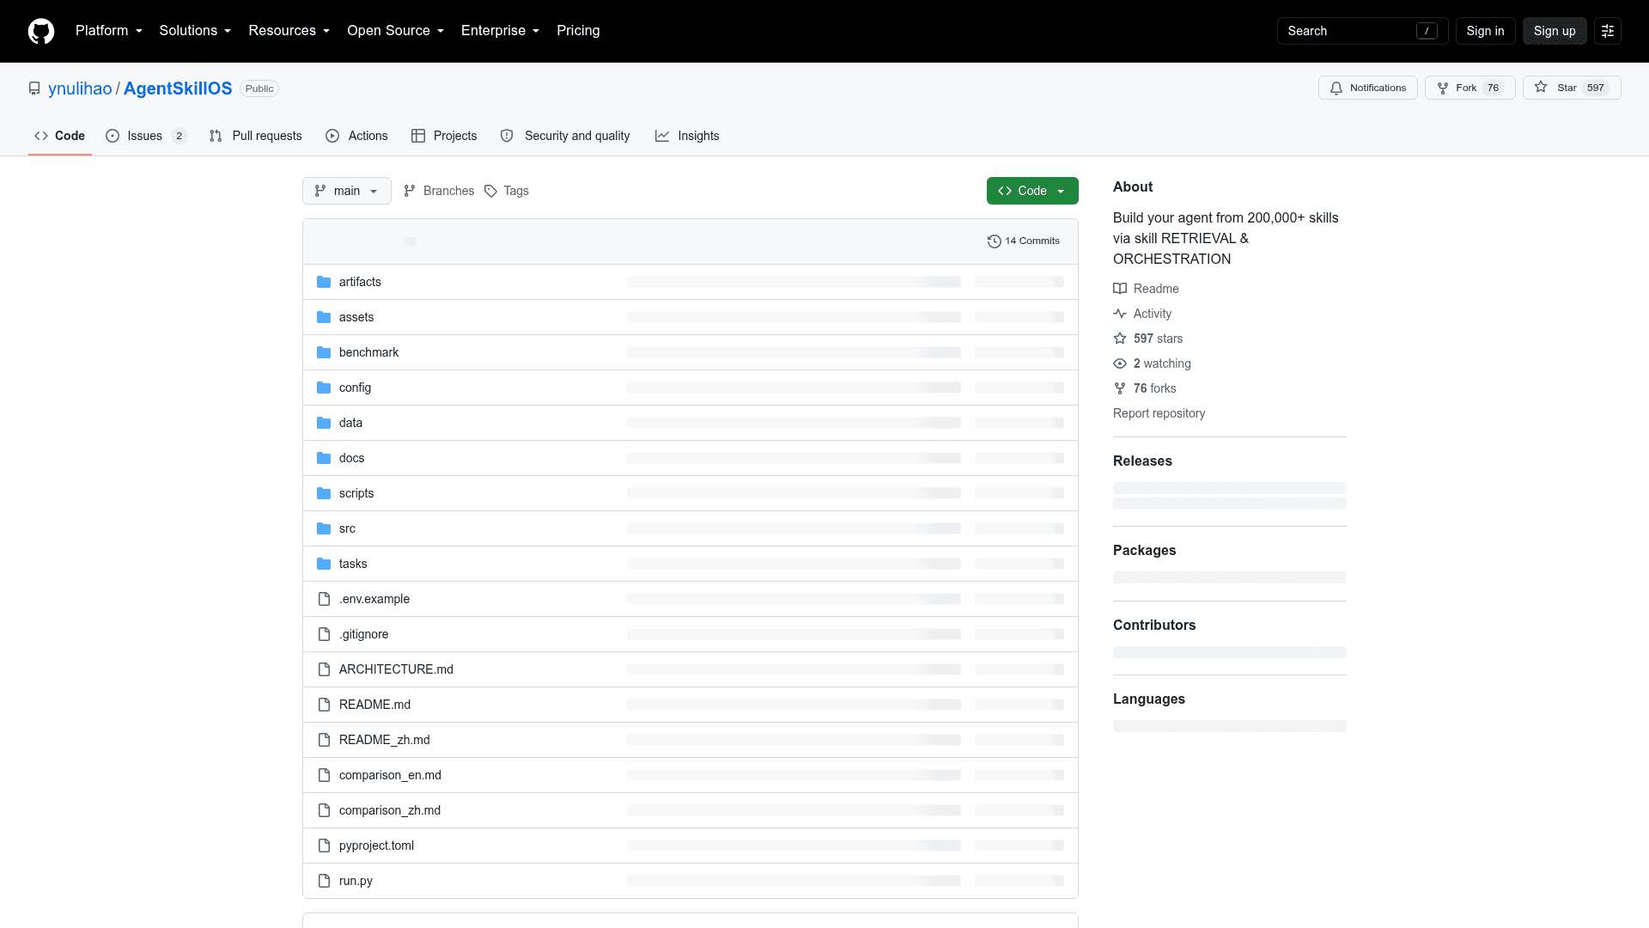Click the tasks folder icon
Screen dimensions: 1649x928
coord(324,564)
